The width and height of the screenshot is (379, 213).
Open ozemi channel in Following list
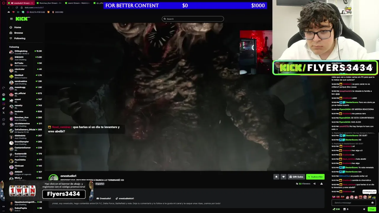tap(25, 100)
